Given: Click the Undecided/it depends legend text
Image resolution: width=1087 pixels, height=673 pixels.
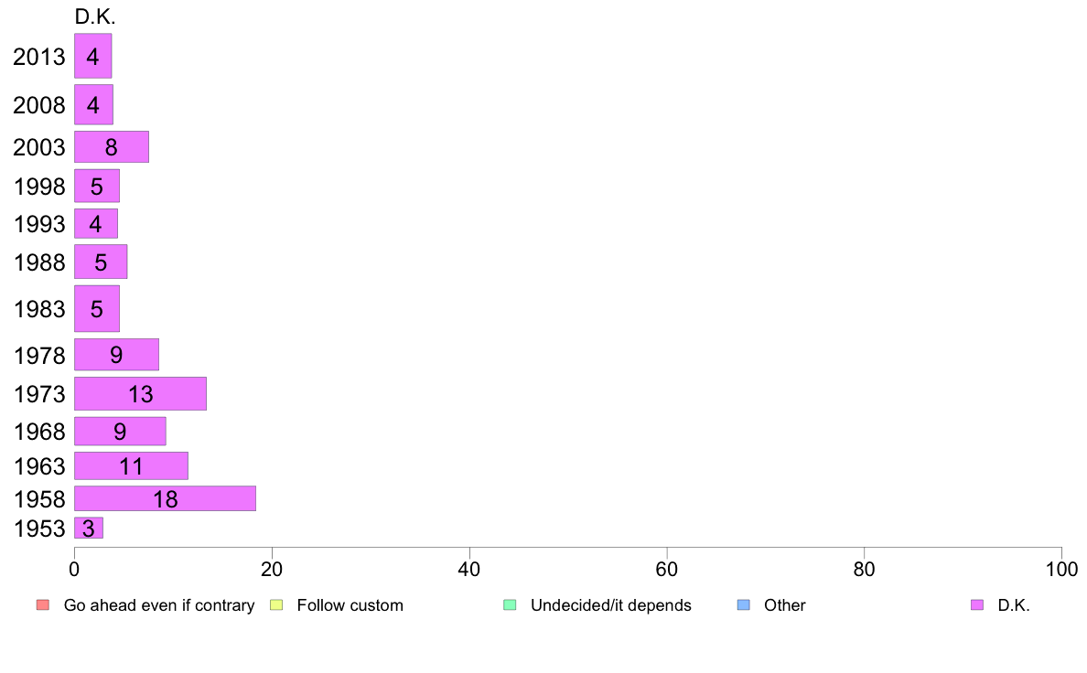Looking at the screenshot, I should click(610, 605).
